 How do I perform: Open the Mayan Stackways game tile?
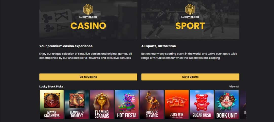pos(52,104)
